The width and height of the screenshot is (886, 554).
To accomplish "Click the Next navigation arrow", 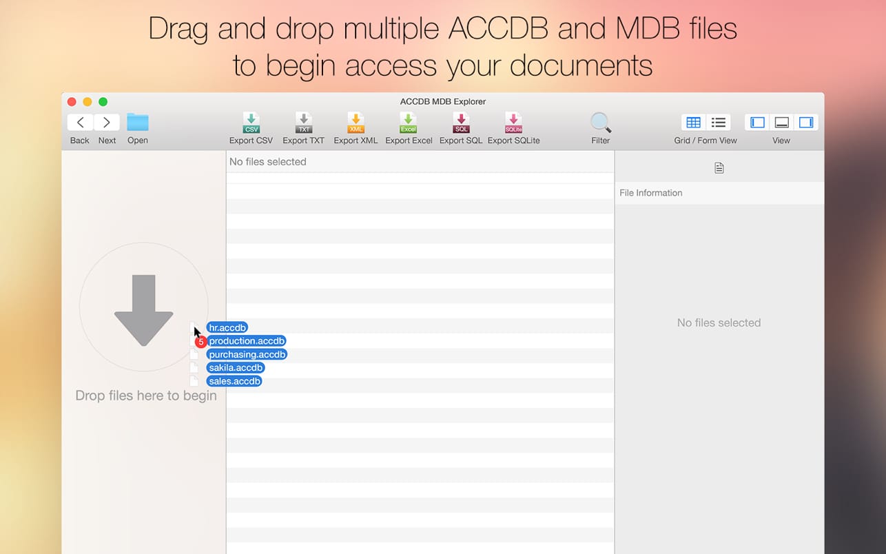I will pos(107,122).
